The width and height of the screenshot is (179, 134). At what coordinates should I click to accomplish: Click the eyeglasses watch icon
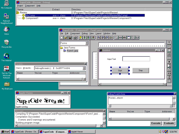120,38
